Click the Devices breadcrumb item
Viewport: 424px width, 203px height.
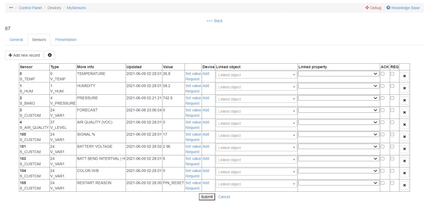click(54, 8)
